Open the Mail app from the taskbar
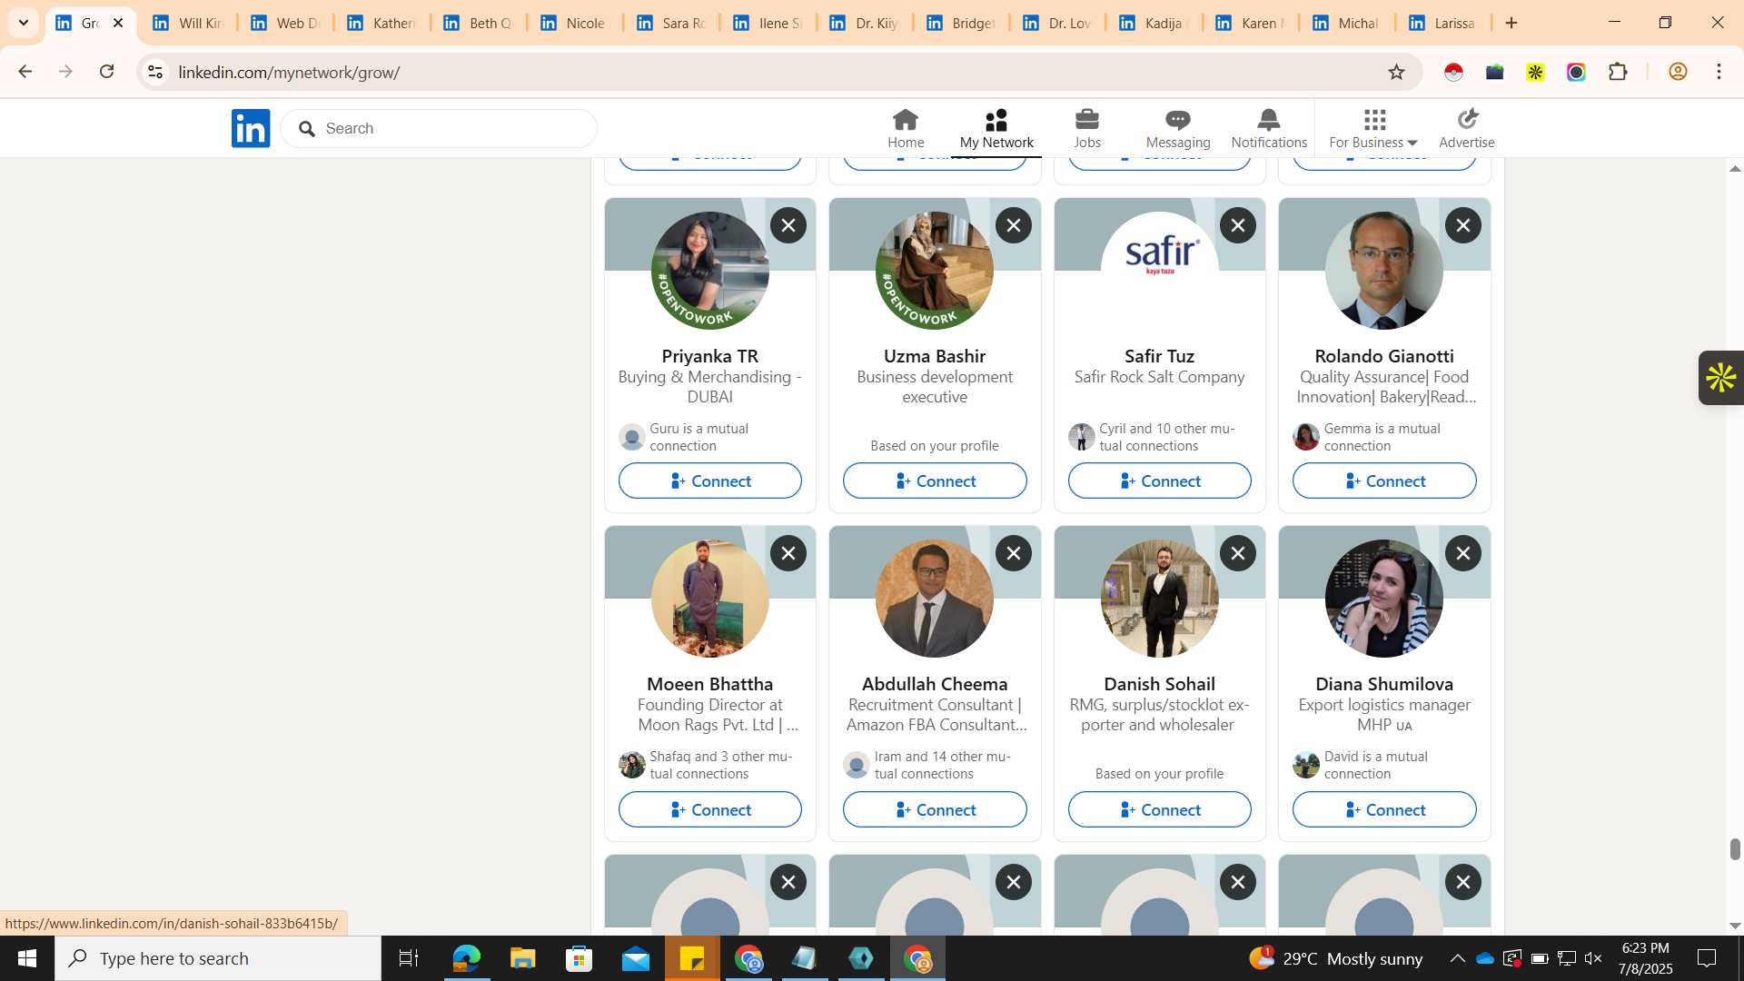Image resolution: width=1744 pixels, height=981 pixels. (x=636, y=958)
